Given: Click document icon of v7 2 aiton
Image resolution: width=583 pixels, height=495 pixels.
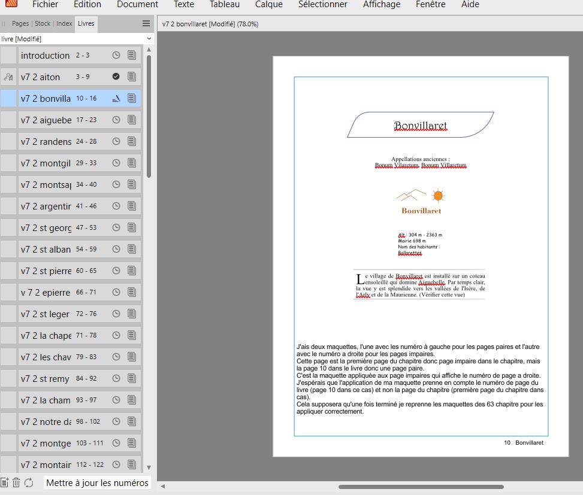Looking at the screenshot, I should coord(132,77).
